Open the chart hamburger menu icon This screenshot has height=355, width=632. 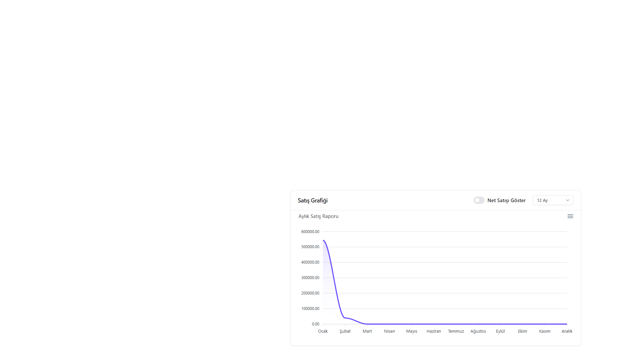570,216
